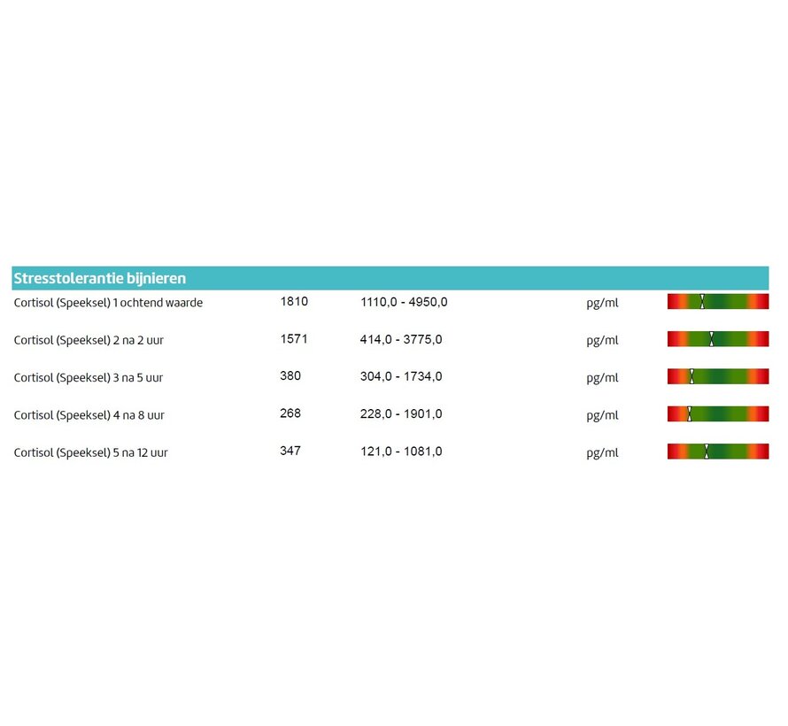The height and width of the screenshot is (726, 788).
Task: Select the reference range 414,0 - 3775,0
Action: pos(401,339)
